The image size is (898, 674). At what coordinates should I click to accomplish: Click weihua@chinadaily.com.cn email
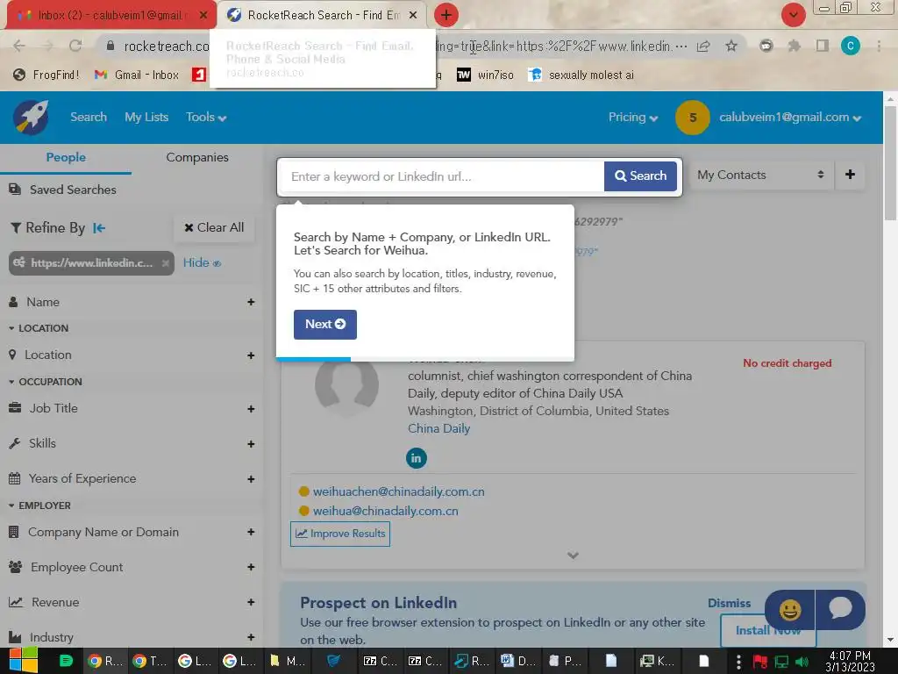[386, 511]
